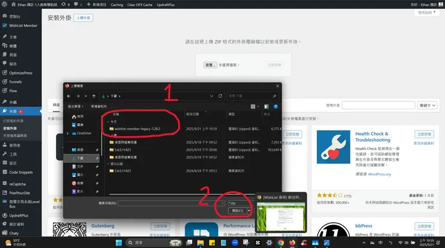The height and width of the screenshot is (248, 445).
Task: Open the help dropdown tab at page top right
Action: coord(426,13)
